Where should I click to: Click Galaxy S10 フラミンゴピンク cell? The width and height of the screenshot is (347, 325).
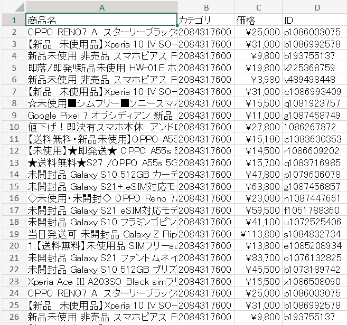click(x=101, y=222)
